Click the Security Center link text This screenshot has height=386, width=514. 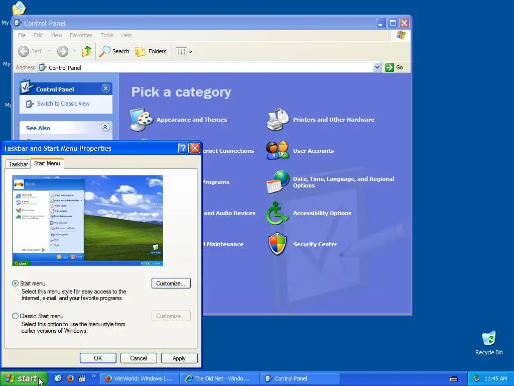pyautogui.click(x=315, y=244)
